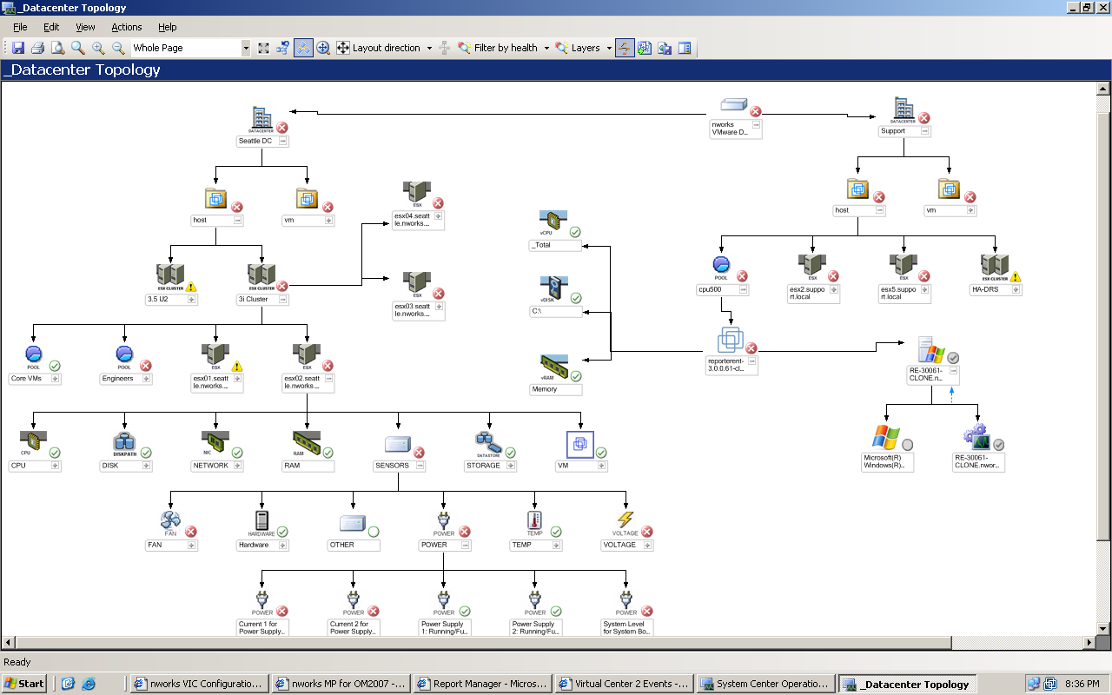Click the horizontal scrollbar right arrow
The height and width of the screenshot is (695, 1112).
(1089, 644)
